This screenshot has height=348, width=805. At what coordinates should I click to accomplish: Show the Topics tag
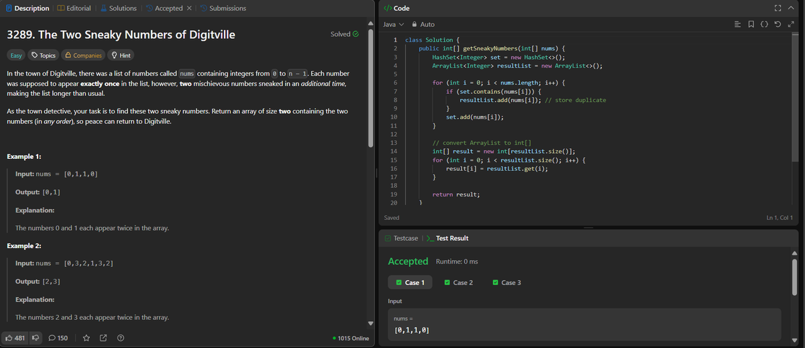[44, 55]
